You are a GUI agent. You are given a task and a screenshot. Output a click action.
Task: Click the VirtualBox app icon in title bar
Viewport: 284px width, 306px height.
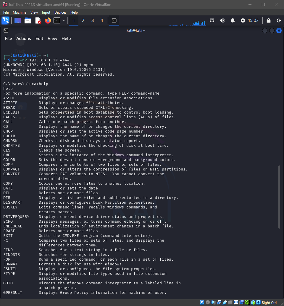tap(5, 4)
